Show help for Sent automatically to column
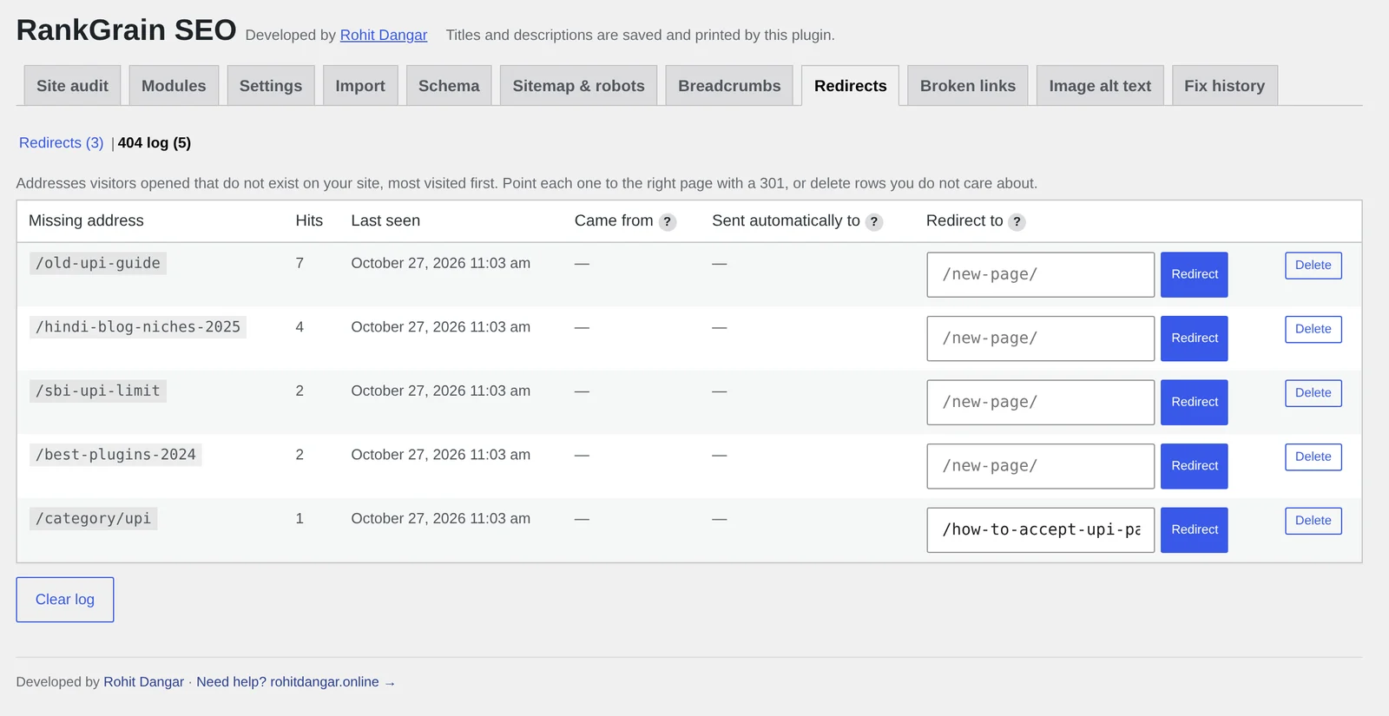This screenshot has height=716, width=1389. click(x=874, y=222)
